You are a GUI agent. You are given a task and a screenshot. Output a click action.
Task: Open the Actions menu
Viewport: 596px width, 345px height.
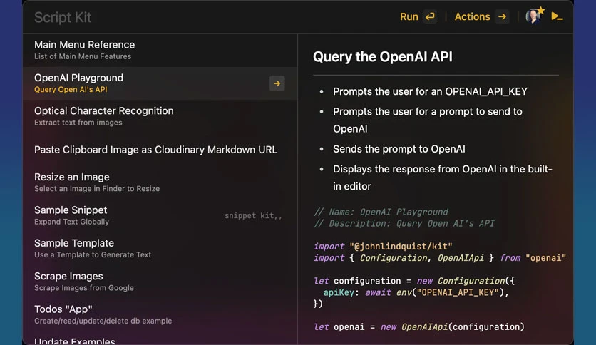click(x=473, y=16)
